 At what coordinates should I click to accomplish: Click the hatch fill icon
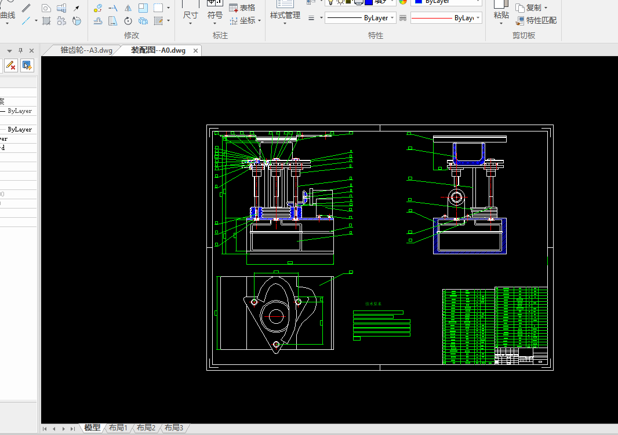pos(46,21)
